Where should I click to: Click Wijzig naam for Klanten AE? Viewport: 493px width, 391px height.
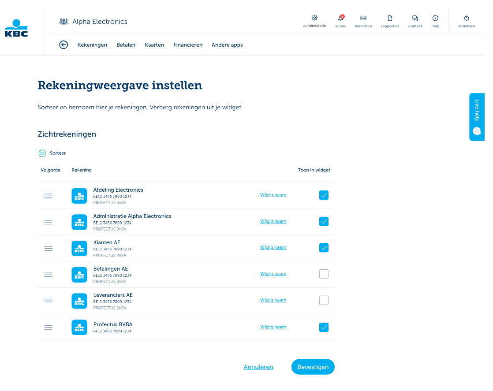(273, 247)
